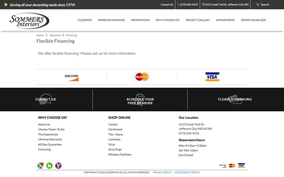The image size is (284, 177).
Task: Click Home breadcrumb link
Action: pyautogui.click(x=40, y=35)
